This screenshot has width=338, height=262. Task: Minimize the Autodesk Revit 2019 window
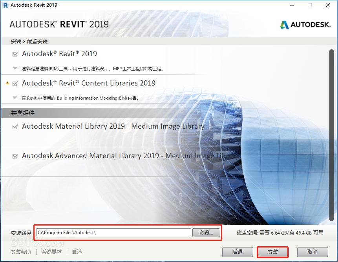(292, 5)
